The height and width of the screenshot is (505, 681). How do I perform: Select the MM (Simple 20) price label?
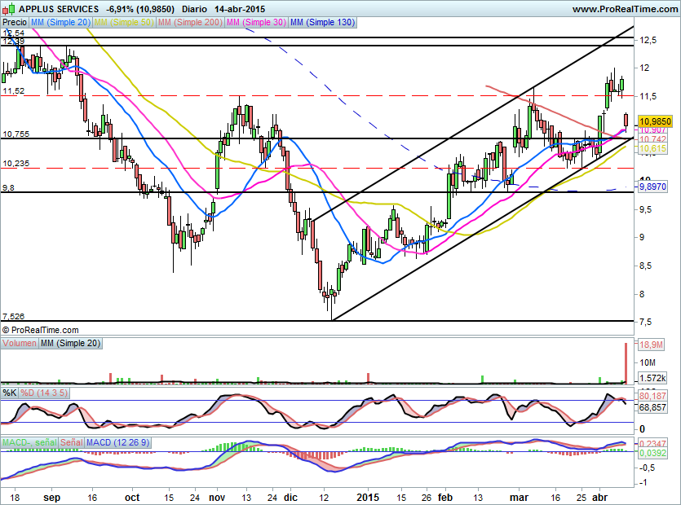coord(62,23)
